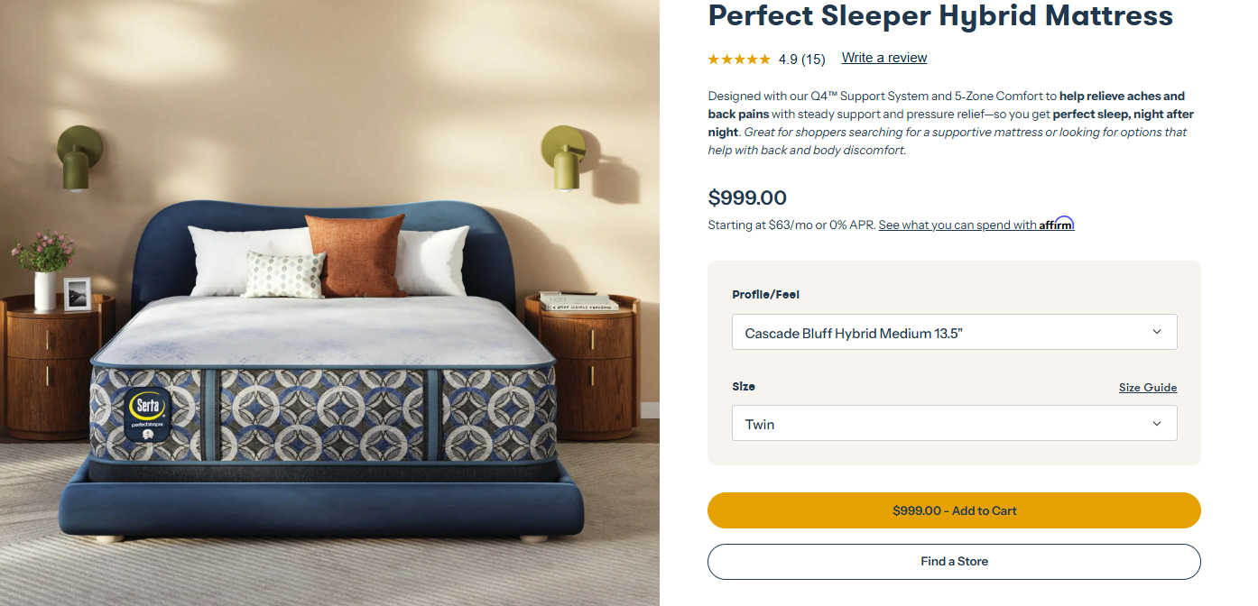The image size is (1258, 606).
Task: Click the five-star rating icons
Action: [x=738, y=59]
